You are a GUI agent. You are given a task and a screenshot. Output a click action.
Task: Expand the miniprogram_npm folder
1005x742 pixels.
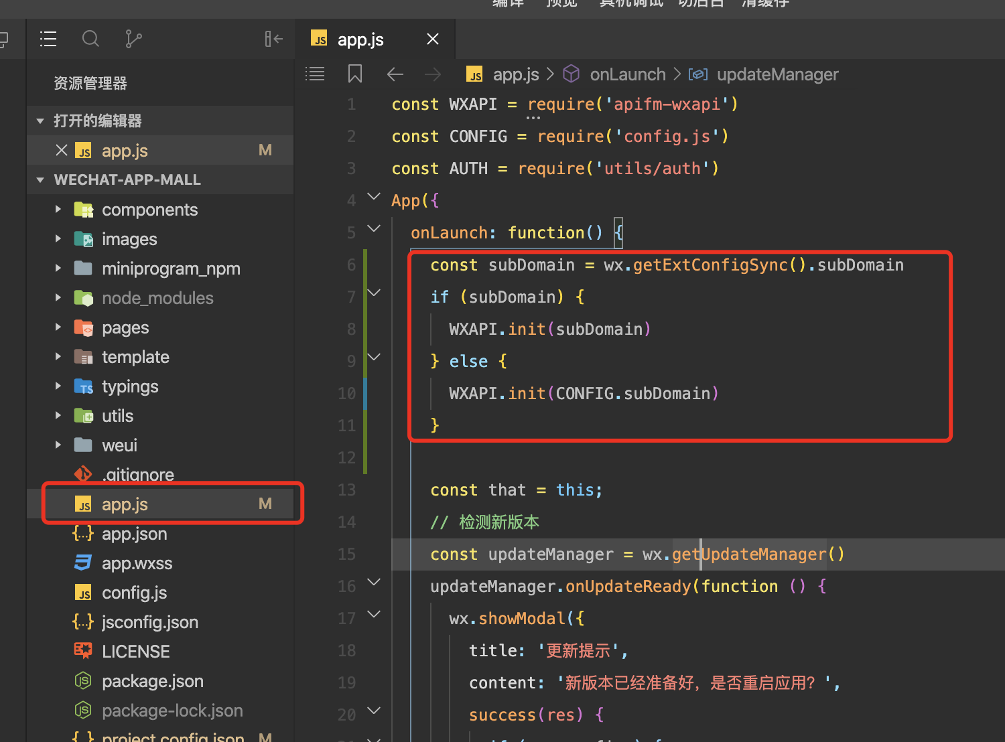58,269
